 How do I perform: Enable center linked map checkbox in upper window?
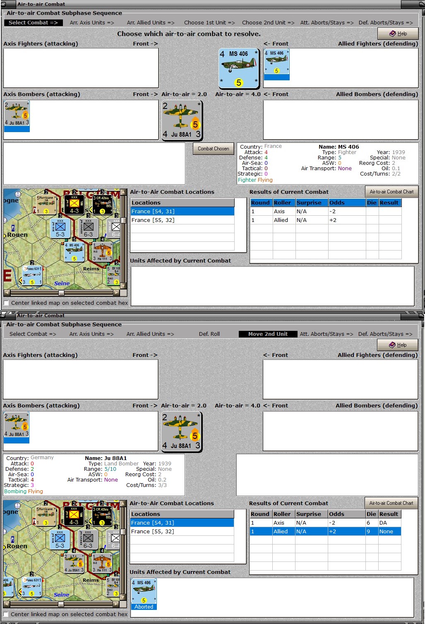[x=6, y=303]
